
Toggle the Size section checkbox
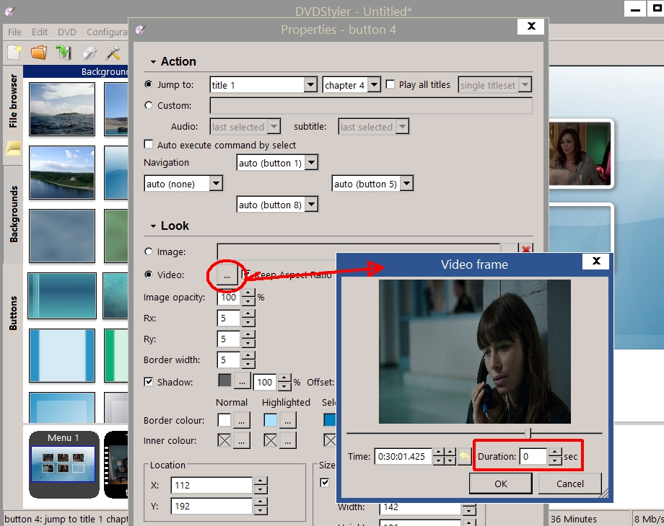point(325,483)
